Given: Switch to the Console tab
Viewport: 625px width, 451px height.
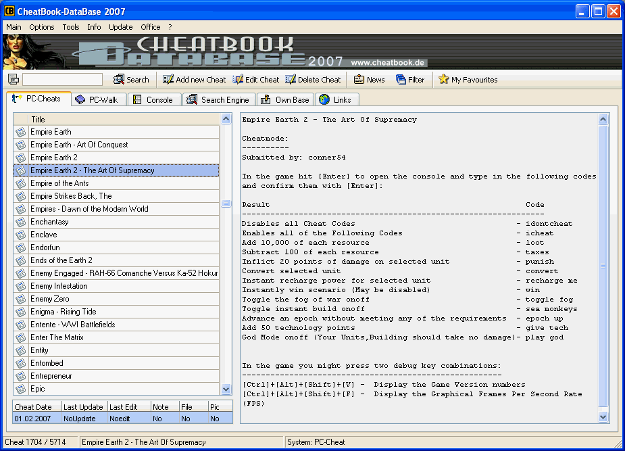Looking at the screenshot, I should (155, 99).
